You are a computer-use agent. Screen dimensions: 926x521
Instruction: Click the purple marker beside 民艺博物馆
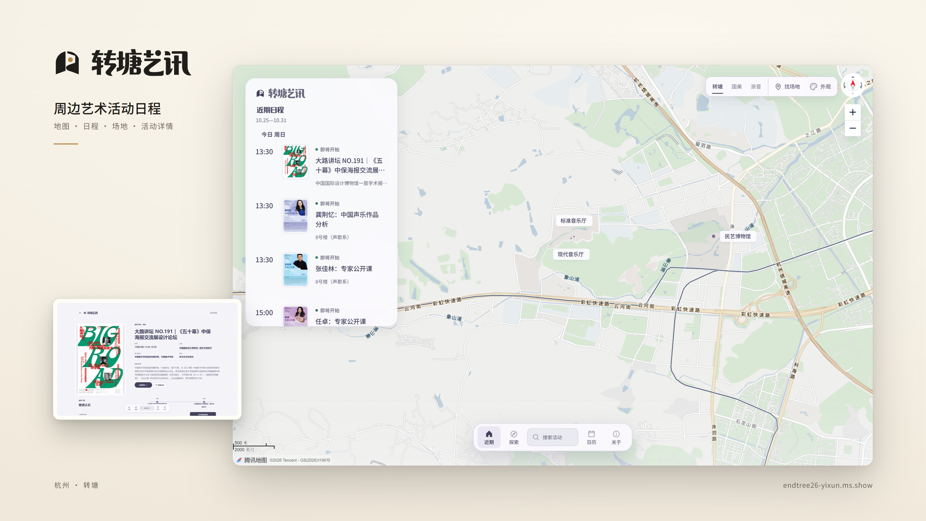point(714,236)
